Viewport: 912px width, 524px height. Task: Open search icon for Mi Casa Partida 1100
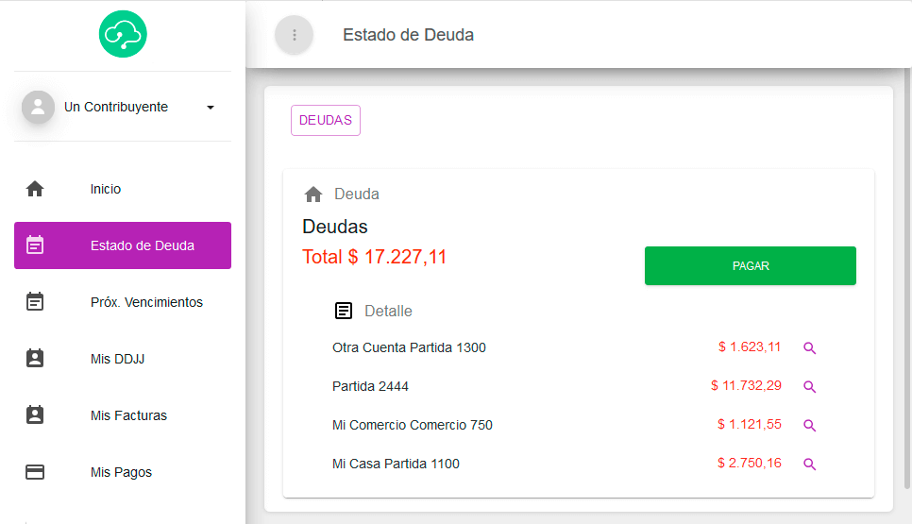coord(809,465)
